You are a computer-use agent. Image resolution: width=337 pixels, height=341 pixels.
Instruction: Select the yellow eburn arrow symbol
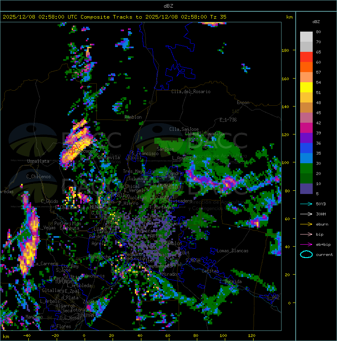[306, 224]
